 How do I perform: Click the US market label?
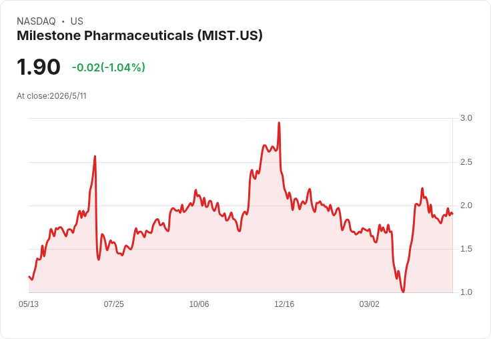(77, 21)
